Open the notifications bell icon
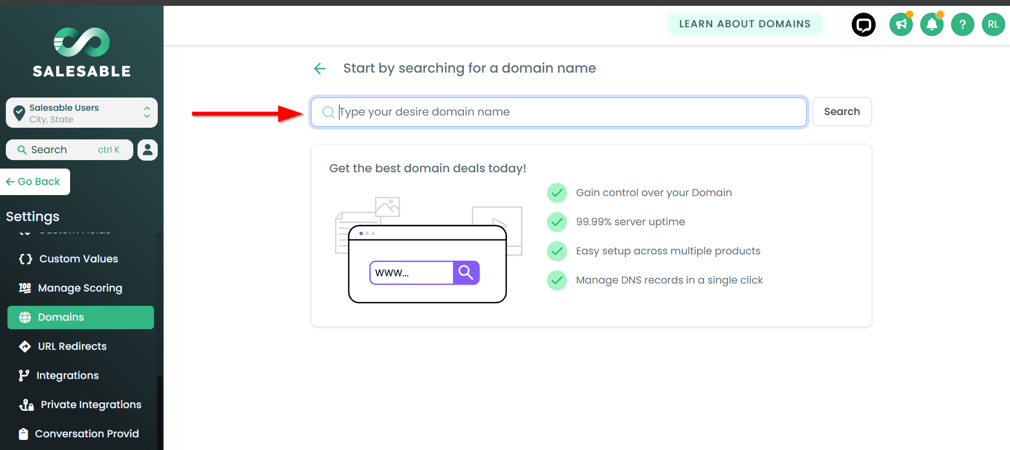The height and width of the screenshot is (450, 1010). tap(932, 24)
